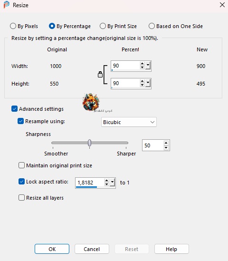Viewport: 228px width, 261px height.
Task: Increase Width percent with up arrow
Action: point(142,64)
